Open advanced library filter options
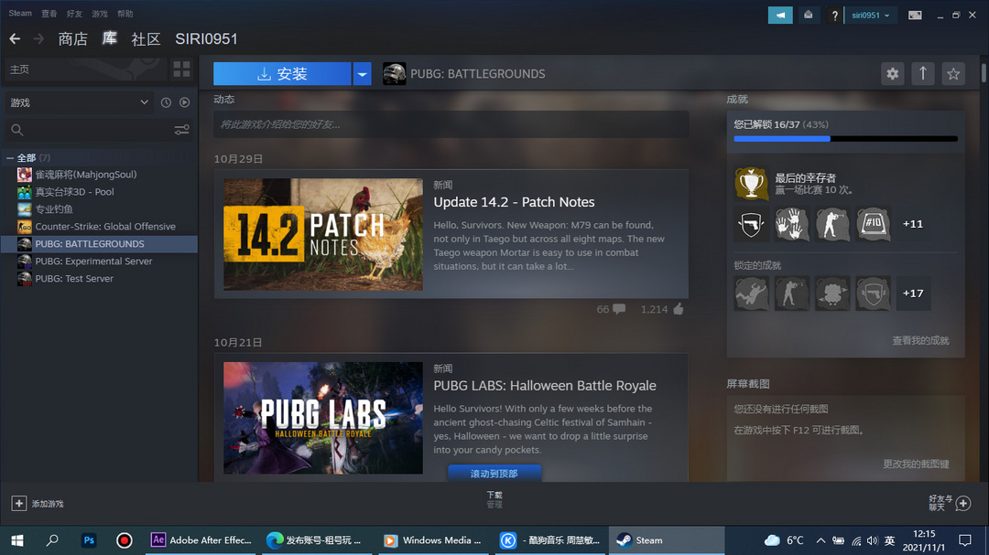The width and height of the screenshot is (989, 555). pos(181,130)
